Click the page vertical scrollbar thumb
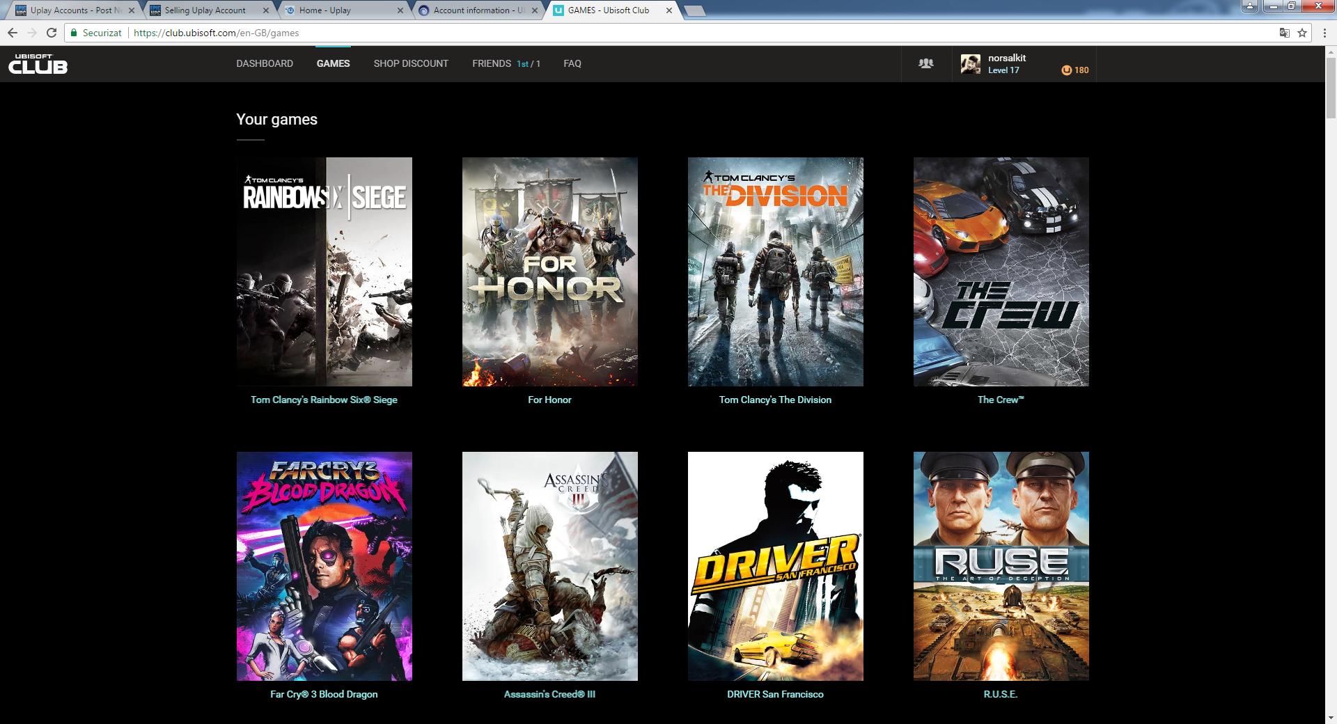Screen dimensions: 1337x724 1331,87
